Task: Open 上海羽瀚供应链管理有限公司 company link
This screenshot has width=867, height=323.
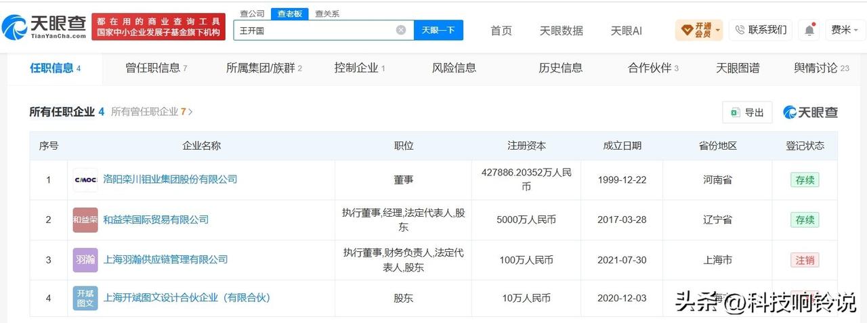Action: [x=165, y=259]
